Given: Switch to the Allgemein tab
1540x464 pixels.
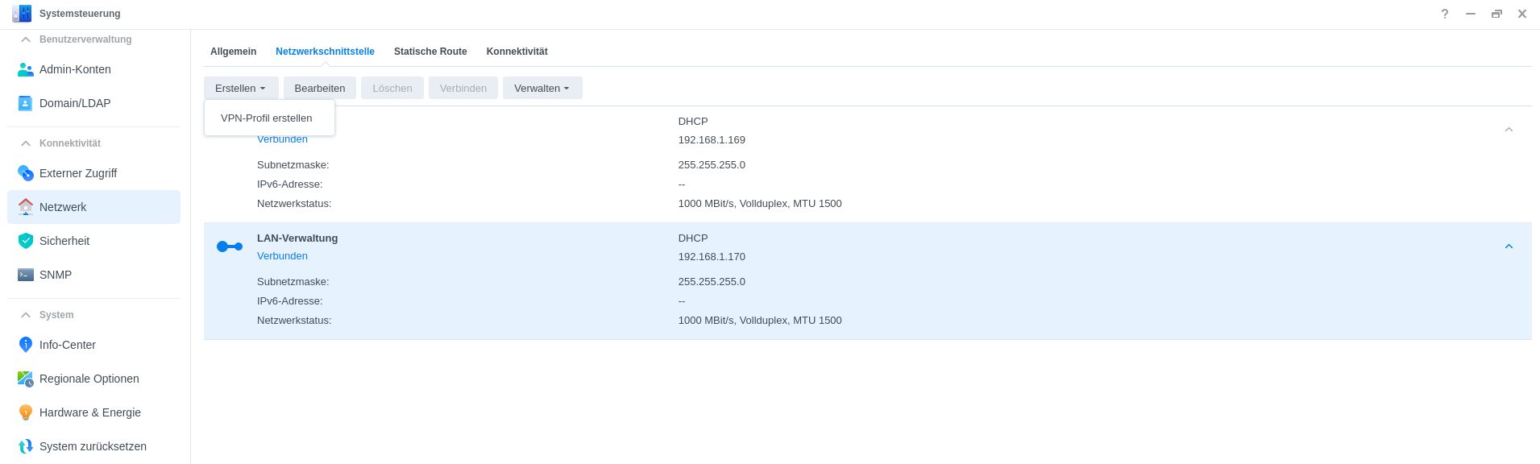Looking at the screenshot, I should 233,52.
